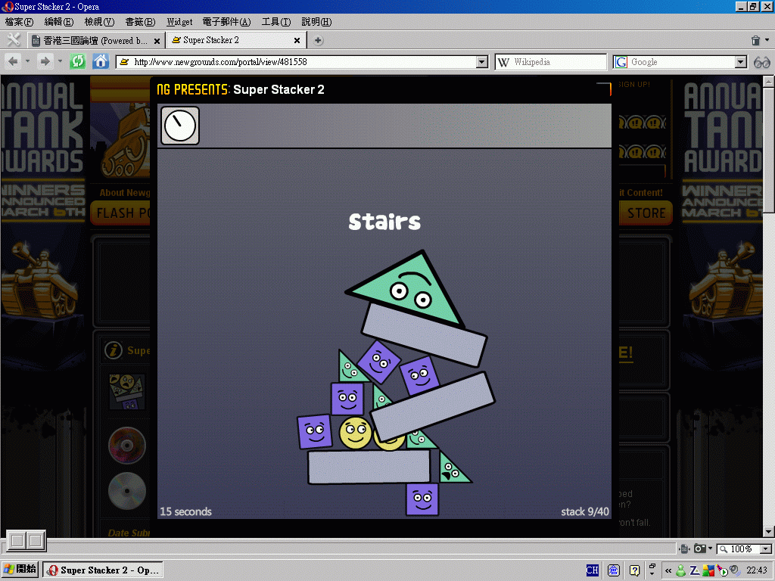Click the About Newgrounds link
Viewport: 775px width, 581px height.
pyautogui.click(x=125, y=193)
